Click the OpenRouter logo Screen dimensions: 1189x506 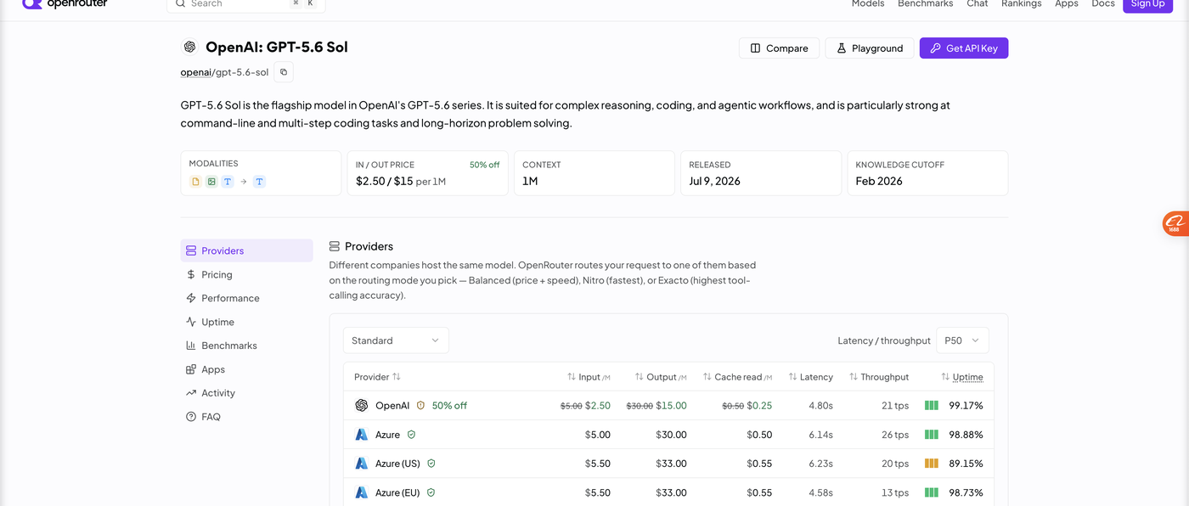pyautogui.click(x=64, y=3)
